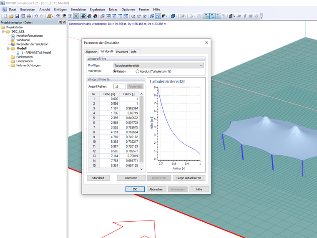Click the Hilfe button in dialog
The width and height of the screenshot is (317, 238).
199,189
